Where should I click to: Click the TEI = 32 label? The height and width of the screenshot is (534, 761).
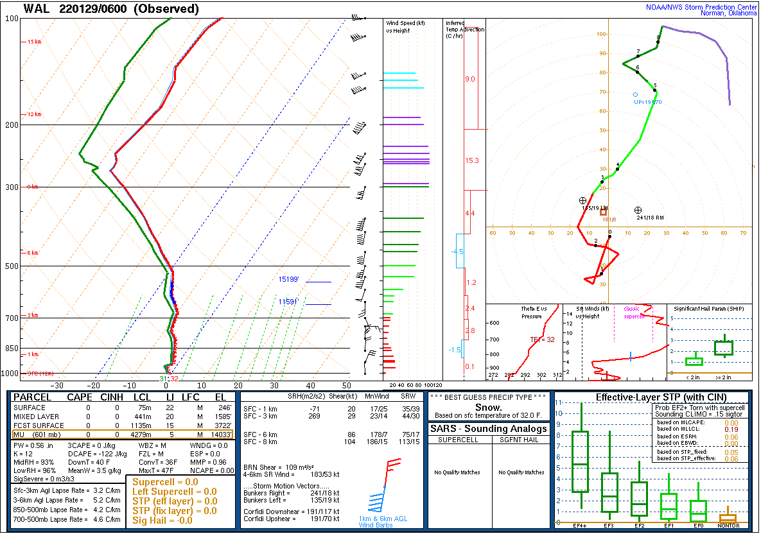[x=538, y=340]
